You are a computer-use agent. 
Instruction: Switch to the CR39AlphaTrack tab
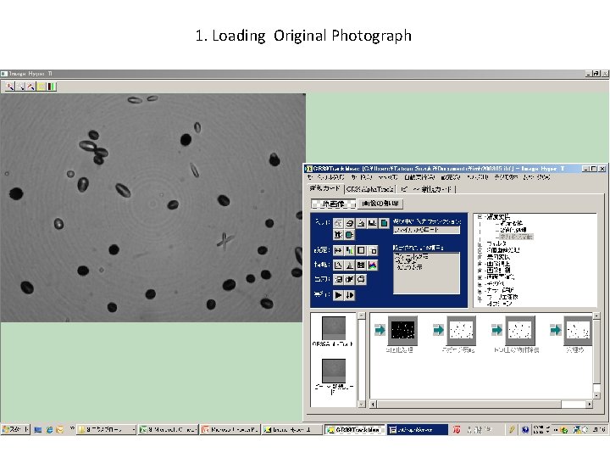pos(369,189)
